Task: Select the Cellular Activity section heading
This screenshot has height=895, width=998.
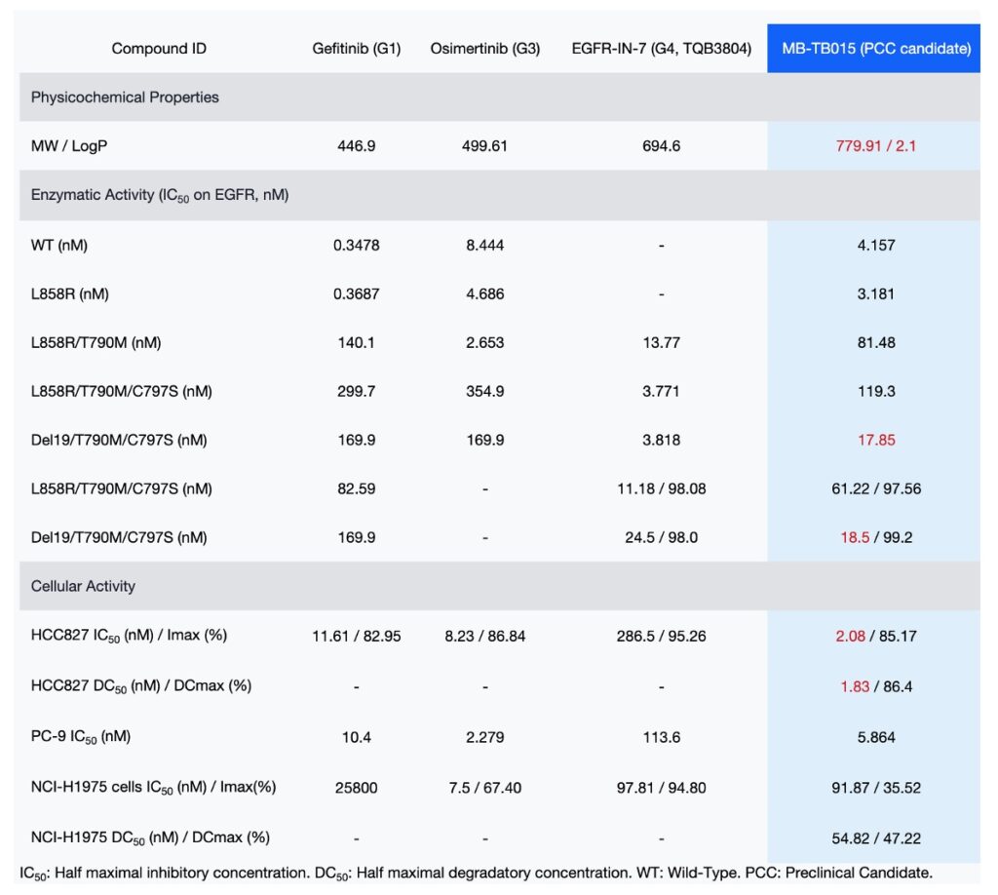Action: pyautogui.click(x=83, y=586)
